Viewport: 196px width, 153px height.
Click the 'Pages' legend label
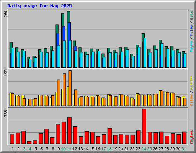(x=191, y=47)
